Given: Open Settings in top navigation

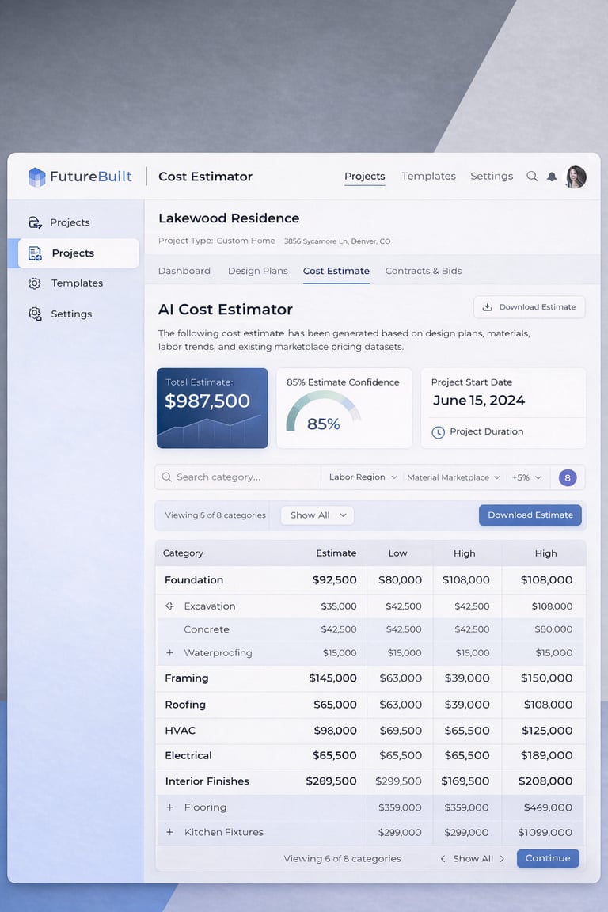Looking at the screenshot, I should pyautogui.click(x=492, y=177).
